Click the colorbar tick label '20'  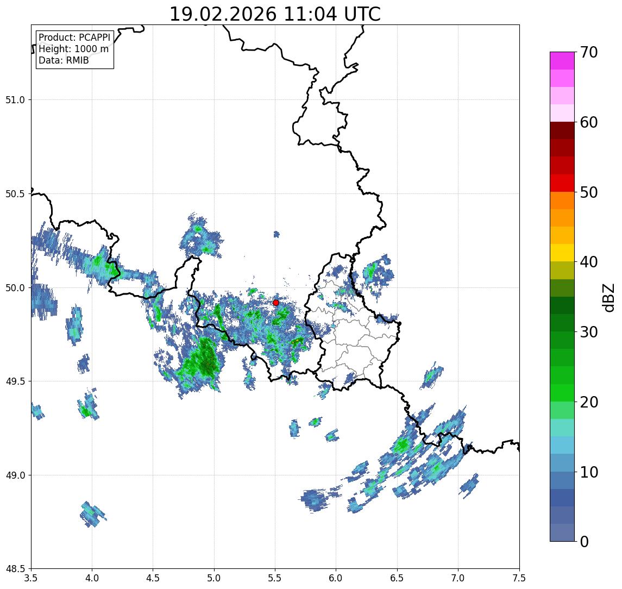(589, 402)
